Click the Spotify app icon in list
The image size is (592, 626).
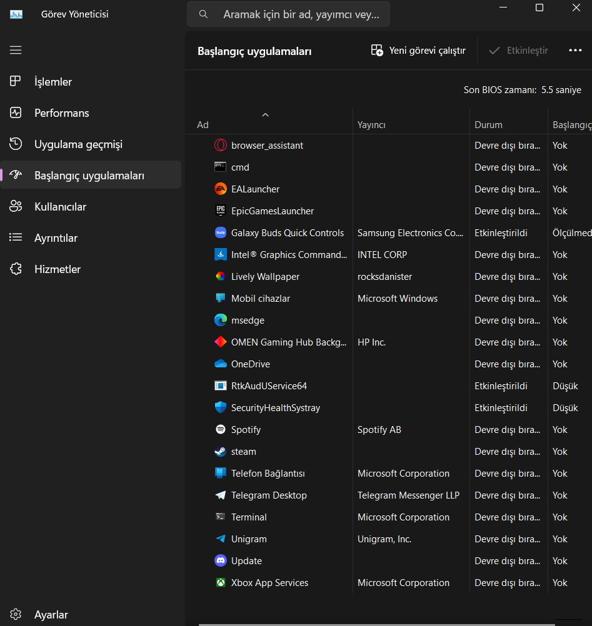tap(220, 430)
